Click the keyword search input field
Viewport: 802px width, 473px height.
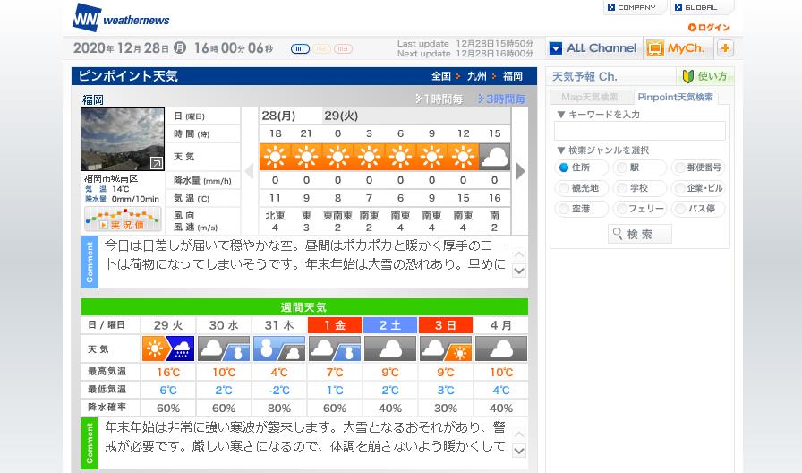(x=640, y=131)
